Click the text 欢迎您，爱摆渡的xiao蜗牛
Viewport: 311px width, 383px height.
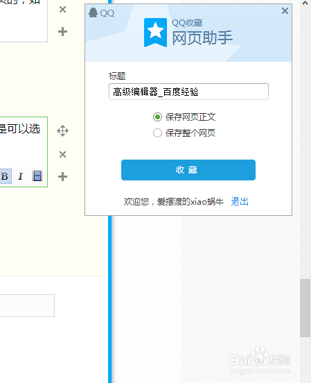[x=173, y=202]
